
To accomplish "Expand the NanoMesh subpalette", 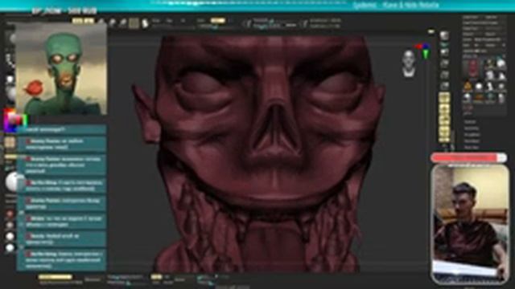I will click(x=472, y=141).
